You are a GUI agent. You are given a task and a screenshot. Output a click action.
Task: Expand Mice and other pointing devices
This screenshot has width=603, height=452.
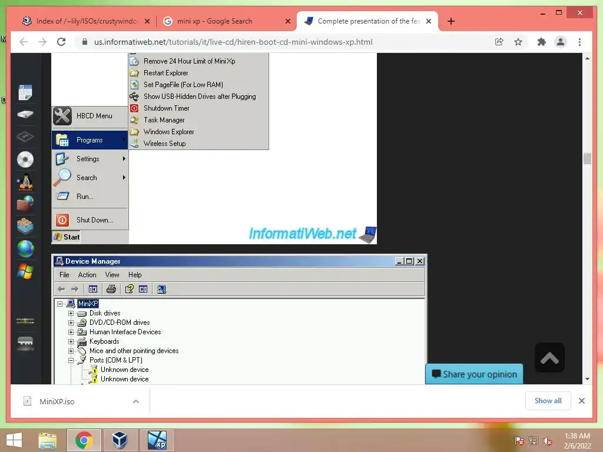pyautogui.click(x=71, y=351)
